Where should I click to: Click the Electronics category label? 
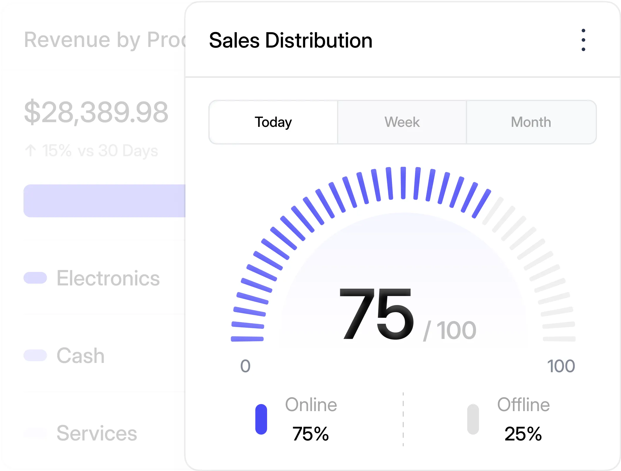pos(108,278)
